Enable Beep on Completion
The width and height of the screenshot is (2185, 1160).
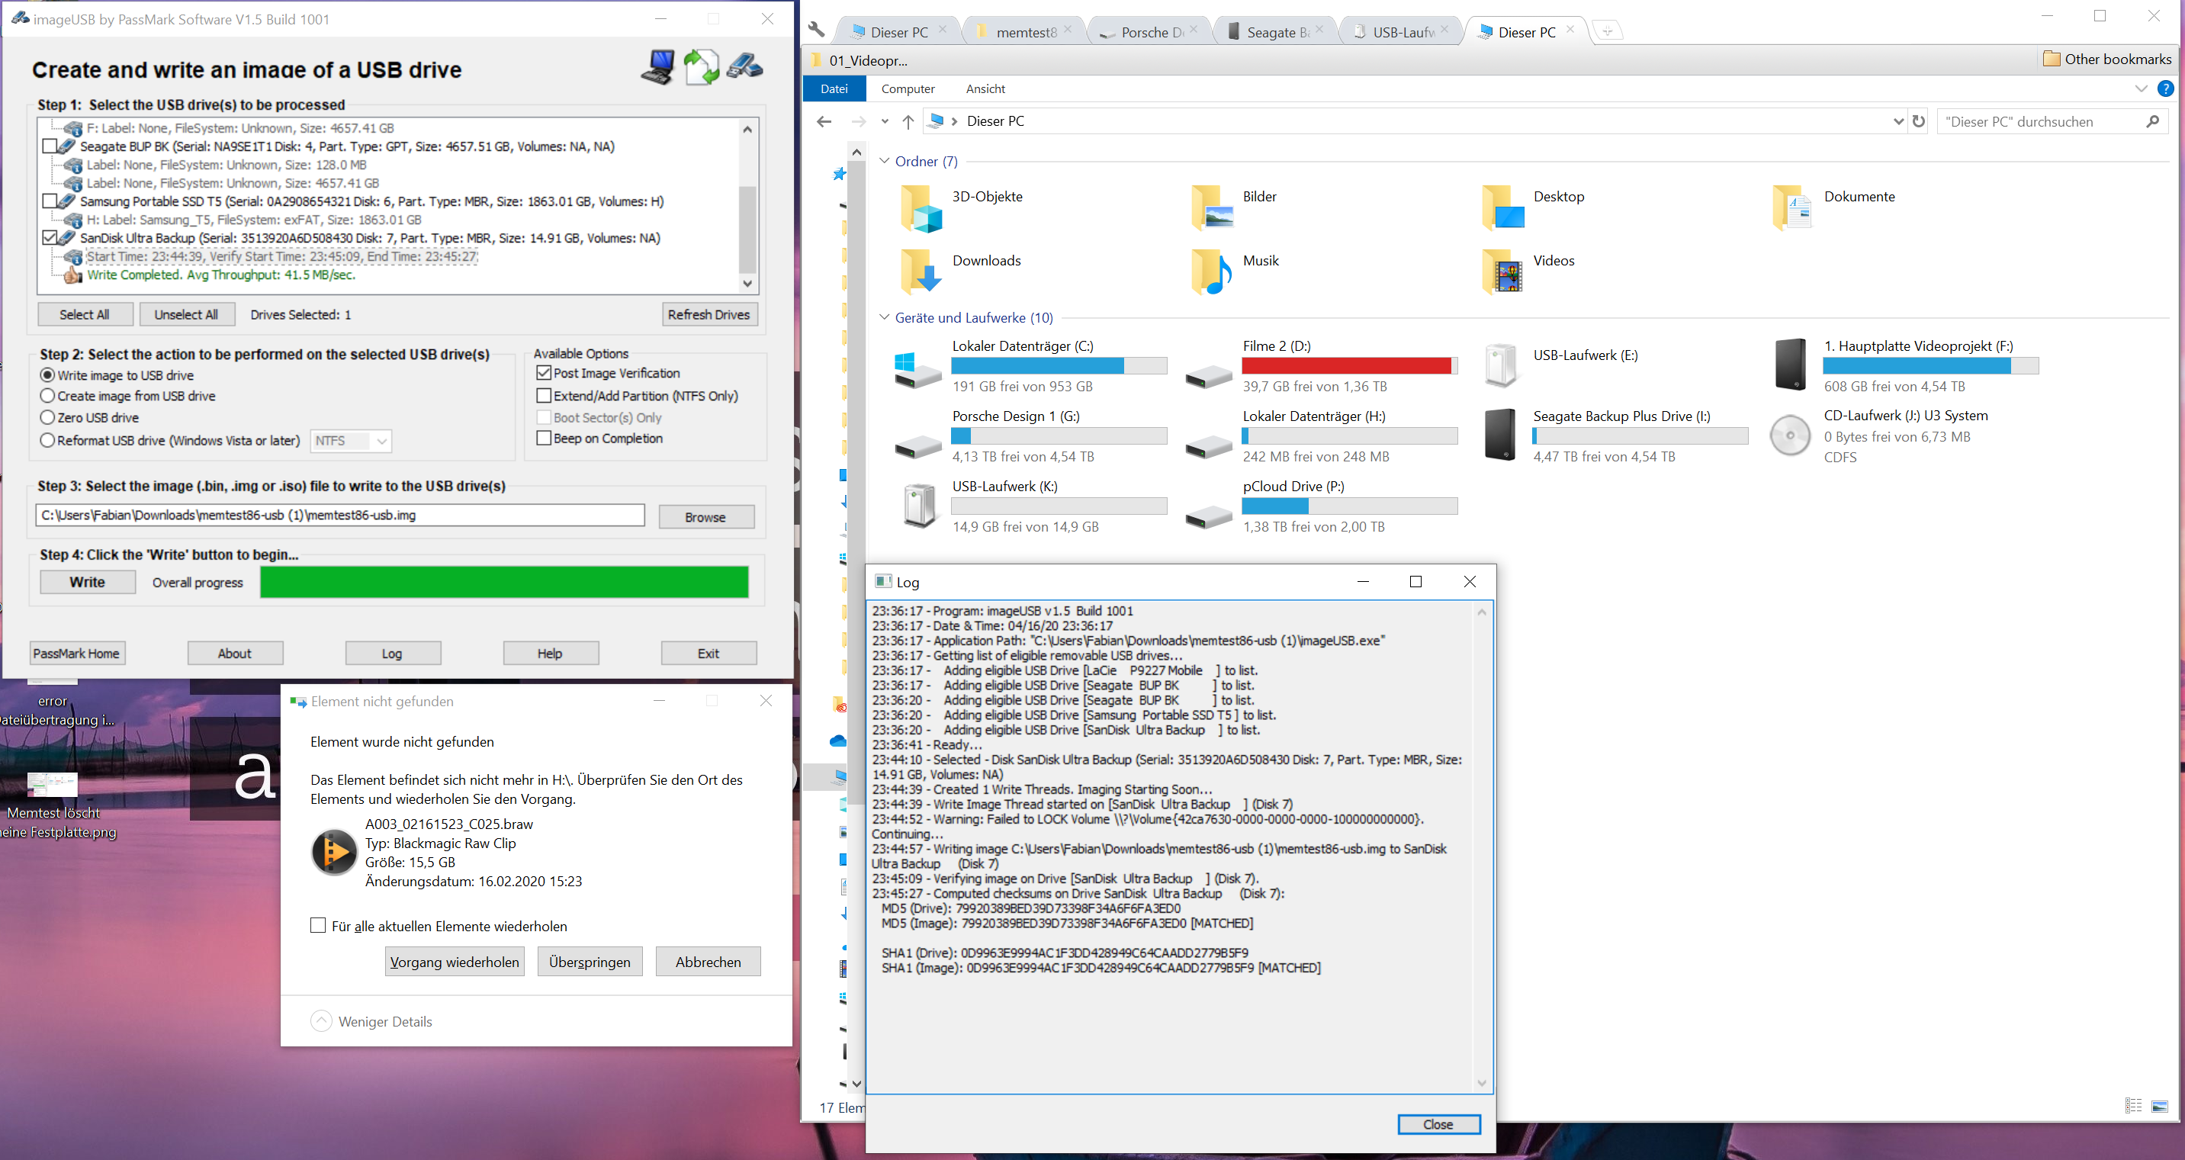click(545, 439)
